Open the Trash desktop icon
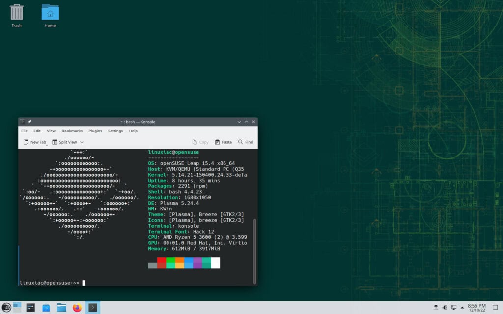The width and height of the screenshot is (503, 314). 16,16
